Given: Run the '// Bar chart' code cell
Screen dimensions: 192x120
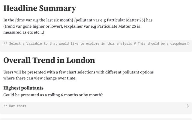Looking at the screenshot, I should click(188, 106).
